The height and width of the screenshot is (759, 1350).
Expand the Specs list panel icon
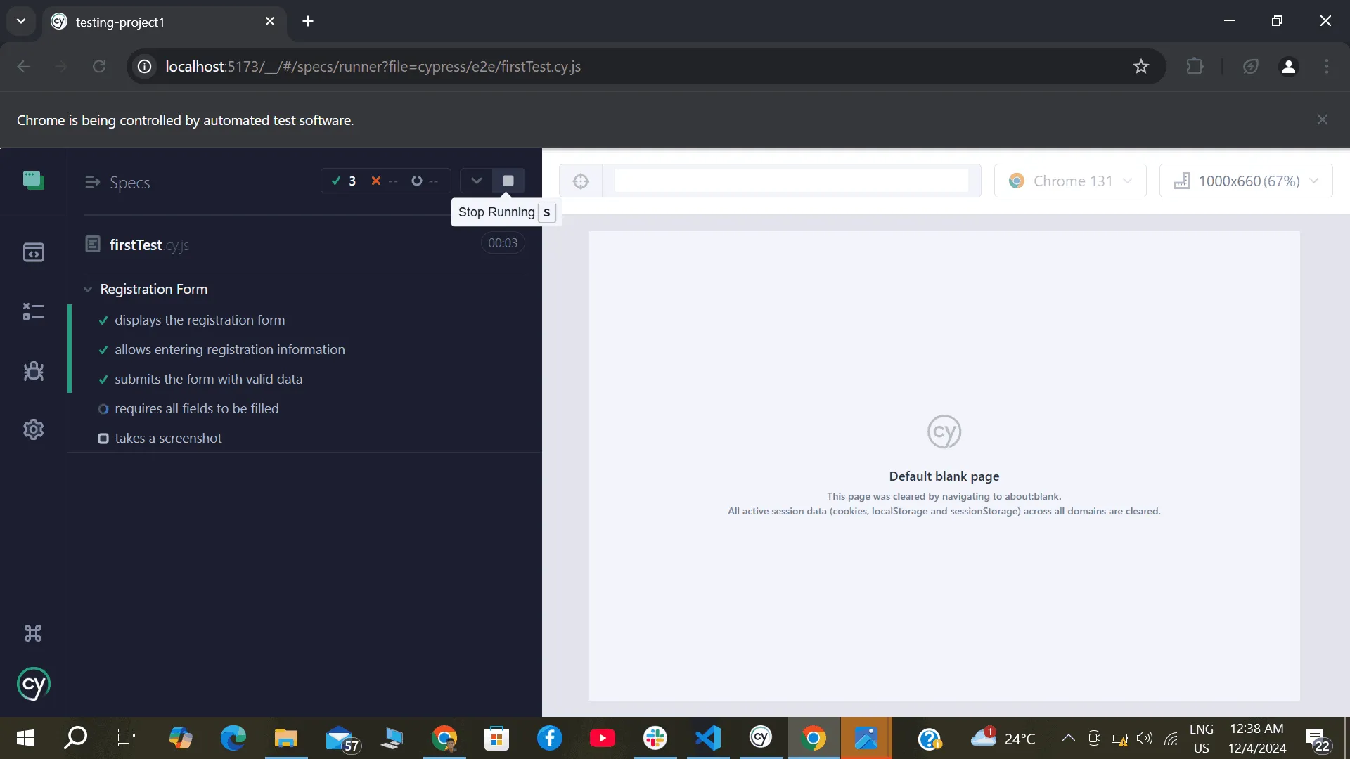pos(92,183)
